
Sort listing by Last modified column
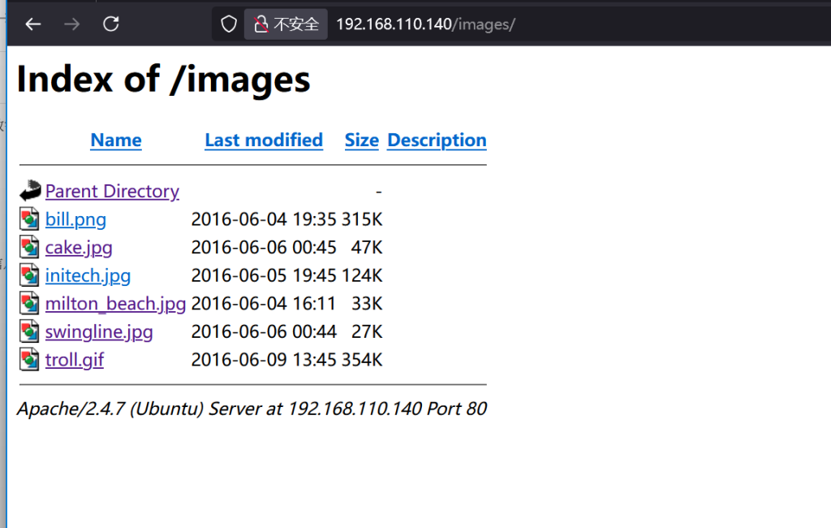[264, 141]
